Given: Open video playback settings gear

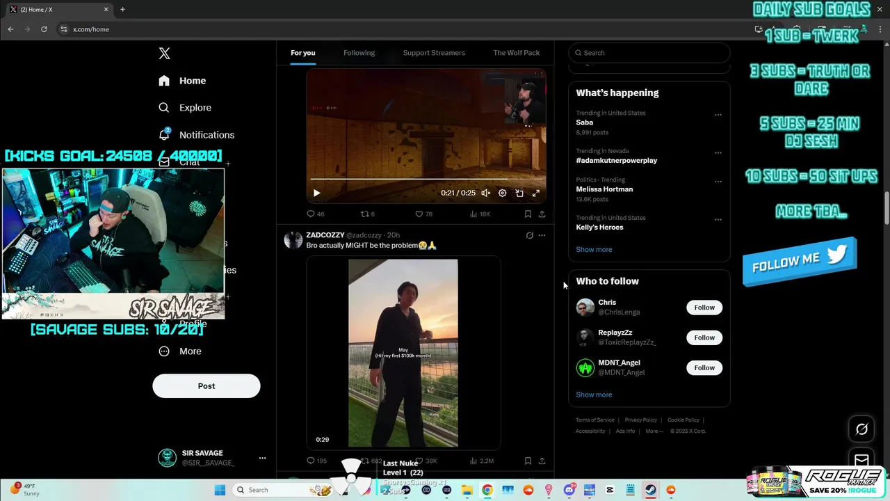Looking at the screenshot, I should pyautogui.click(x=503, y=193).
